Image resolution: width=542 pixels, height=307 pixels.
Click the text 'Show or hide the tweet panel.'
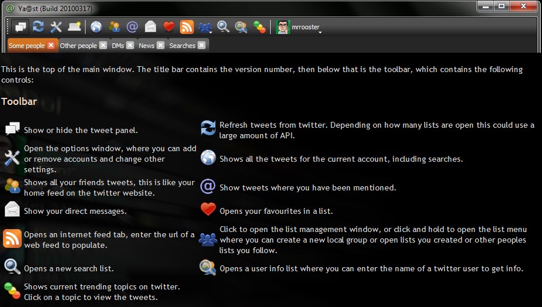[x=81, y=130]
